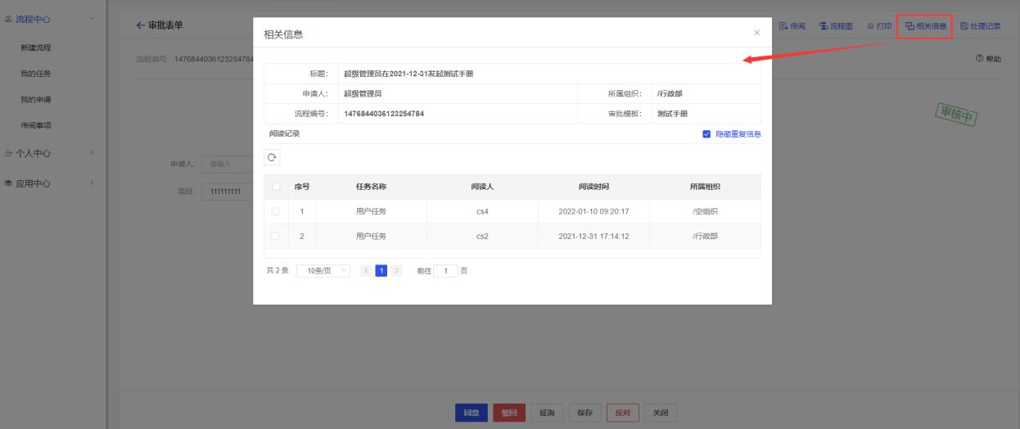
Task: Open the 相关信息 toolbar button
Action: [x=925, y=26]
